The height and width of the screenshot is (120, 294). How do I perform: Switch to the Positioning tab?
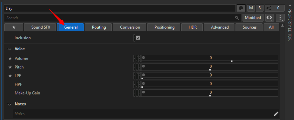coord(165,27)
